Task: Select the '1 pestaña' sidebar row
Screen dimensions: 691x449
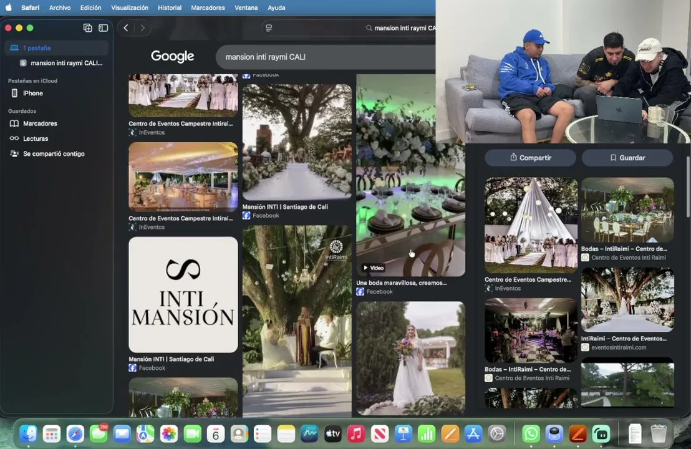Action: [x=56, y=47]
